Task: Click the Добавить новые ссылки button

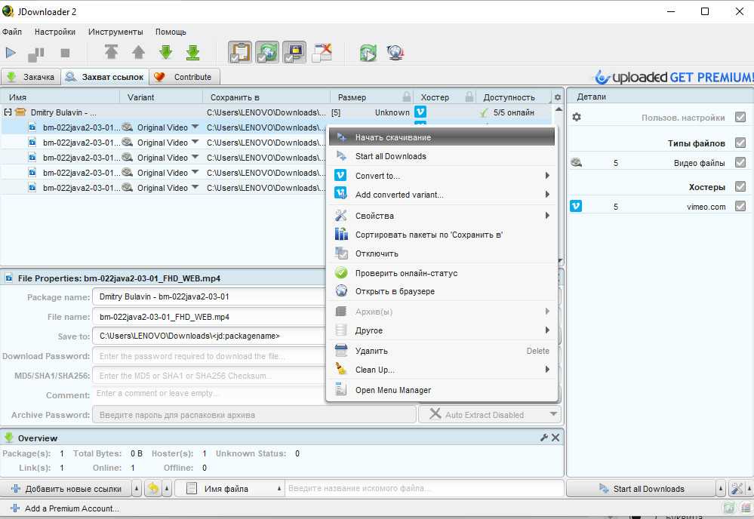Action: pyautogui.click(x=66, y=489)
